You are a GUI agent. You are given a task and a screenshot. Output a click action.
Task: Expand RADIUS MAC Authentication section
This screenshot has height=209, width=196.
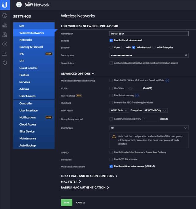point(85,187)
